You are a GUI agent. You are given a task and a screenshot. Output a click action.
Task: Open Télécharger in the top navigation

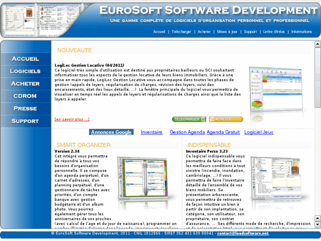pos(181,31)
